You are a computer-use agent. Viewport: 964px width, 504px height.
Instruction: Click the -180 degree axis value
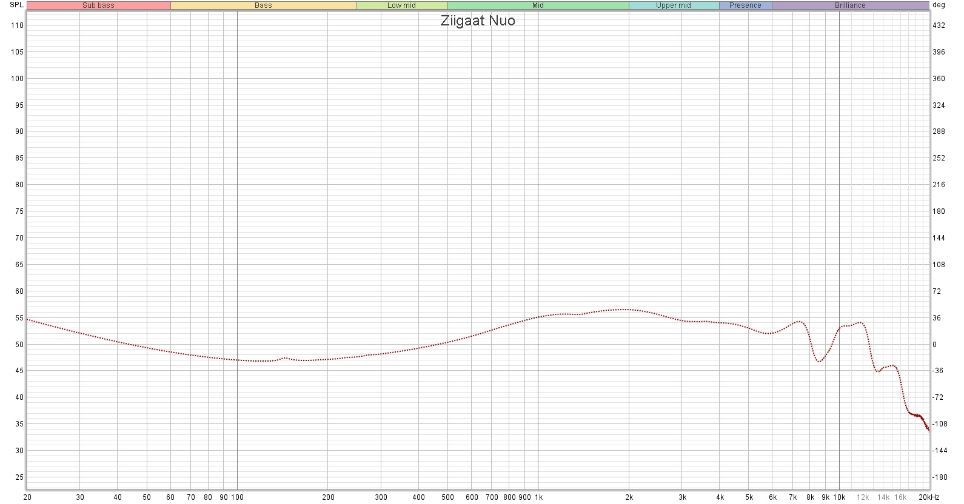[x=939, y=477]
